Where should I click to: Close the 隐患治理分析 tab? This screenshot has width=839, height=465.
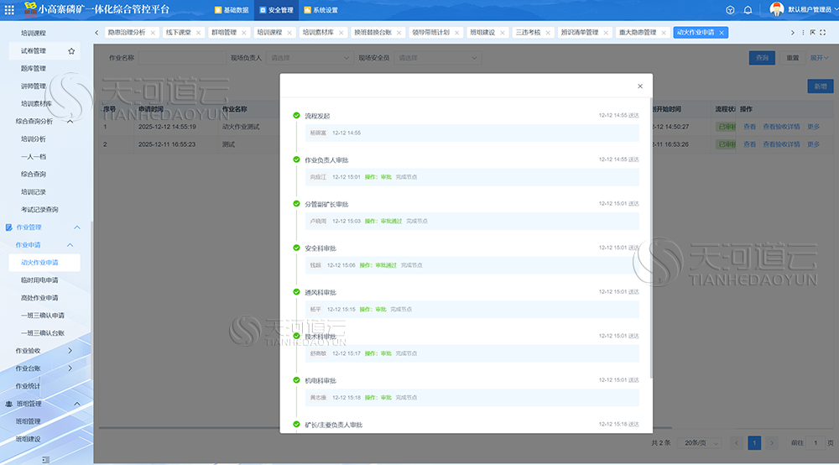(x=153, y=33)
